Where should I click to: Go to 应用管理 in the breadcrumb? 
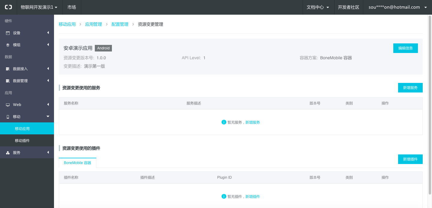click(94, 24)
